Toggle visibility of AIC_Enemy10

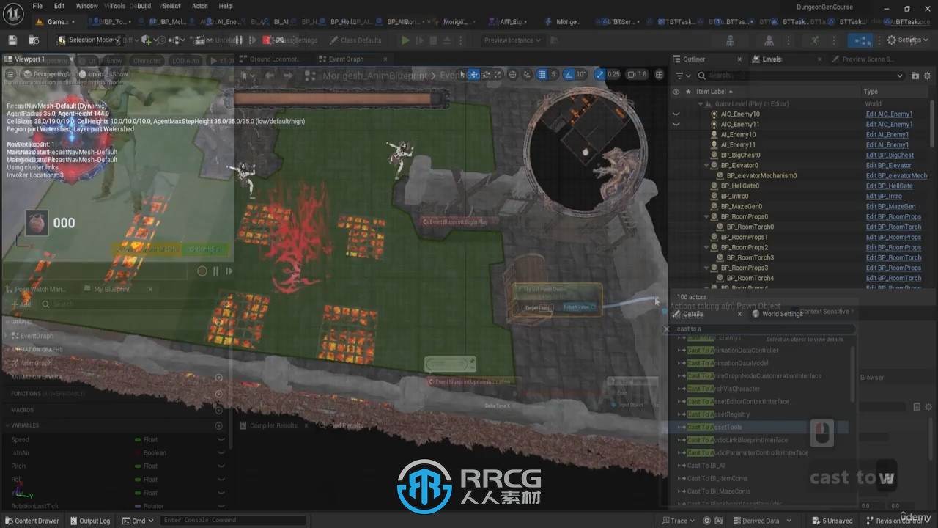676,114
